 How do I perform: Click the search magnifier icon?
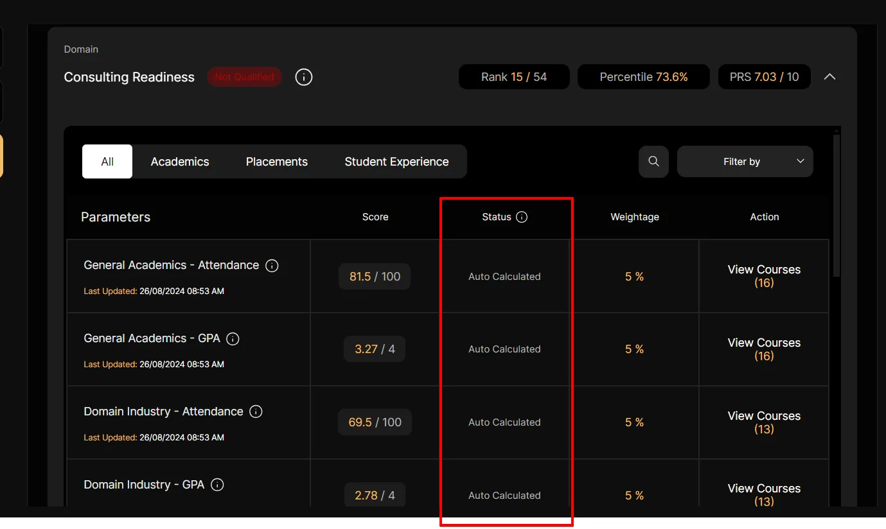coord(653,162)
